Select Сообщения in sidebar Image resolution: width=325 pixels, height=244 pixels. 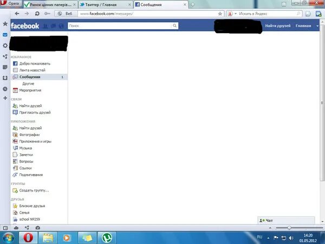[x=39, y=77]
